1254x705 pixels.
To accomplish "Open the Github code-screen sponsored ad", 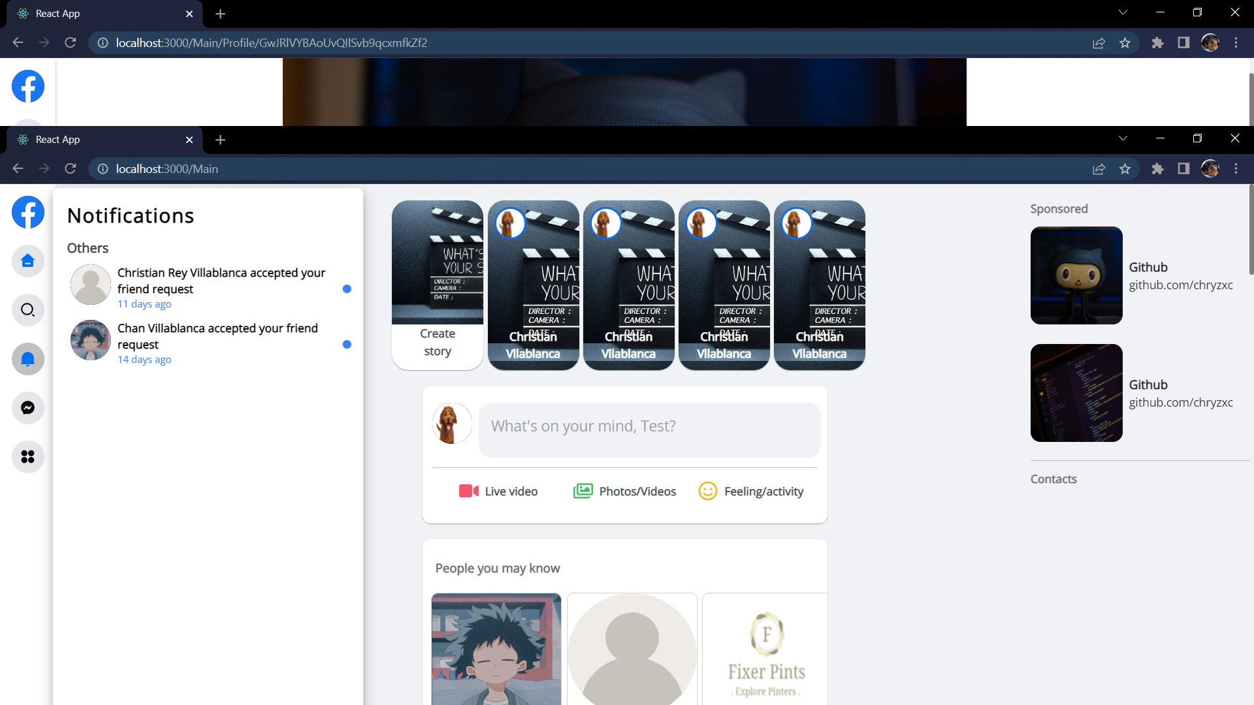I will point(1076,393).
